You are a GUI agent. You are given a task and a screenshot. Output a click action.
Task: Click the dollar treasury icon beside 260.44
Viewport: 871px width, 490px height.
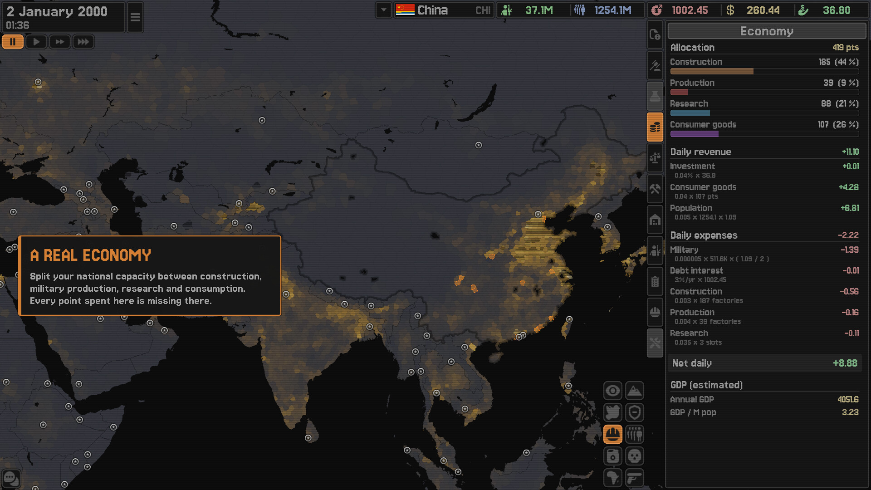(730, 10)
